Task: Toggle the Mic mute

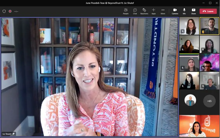Action: pyautogui.click(x=184, y=11)
